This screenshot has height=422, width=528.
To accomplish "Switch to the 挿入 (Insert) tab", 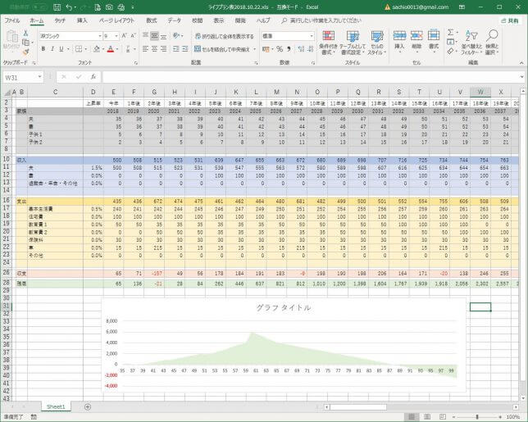I will tap(82, 20).
